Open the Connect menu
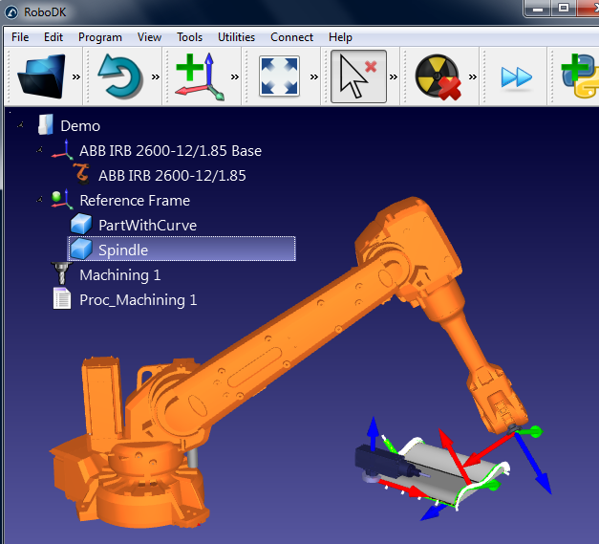The width and height of the screenshot is (599, 544). (292, 37)
